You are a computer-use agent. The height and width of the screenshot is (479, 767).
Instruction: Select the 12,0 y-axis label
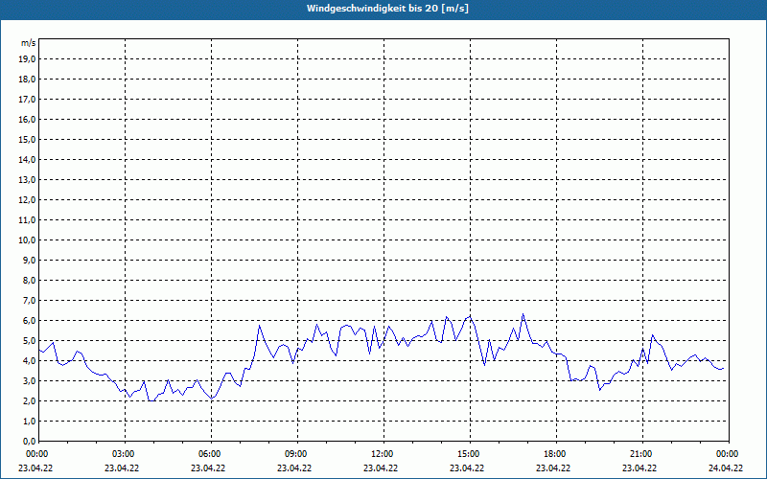pos(28,200)
